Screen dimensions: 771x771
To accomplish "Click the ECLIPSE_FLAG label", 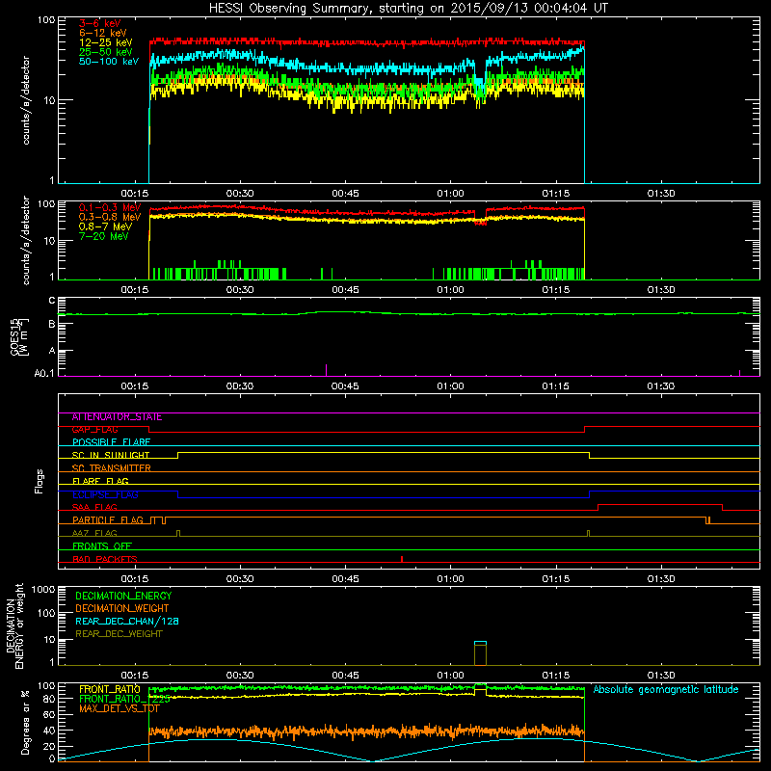I will (x=105, y=494).
